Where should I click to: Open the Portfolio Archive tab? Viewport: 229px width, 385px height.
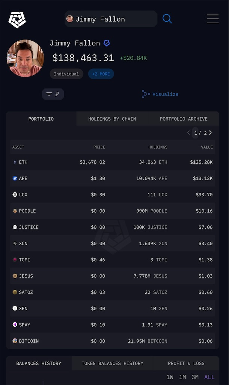point(184,119)
